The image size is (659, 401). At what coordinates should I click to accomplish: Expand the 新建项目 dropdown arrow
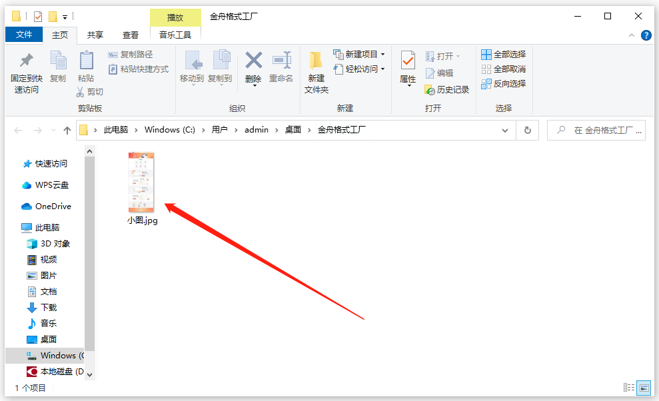click(x=382, y=54)
